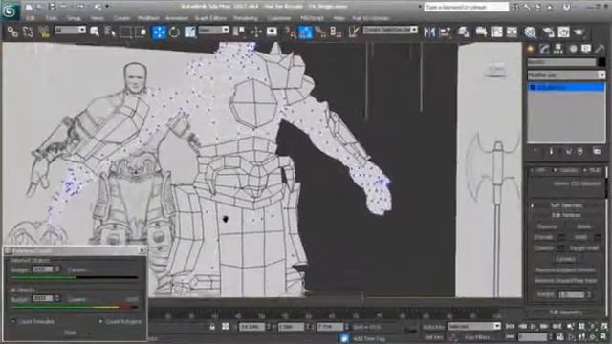Image resolution: width=612 pixels, height=344 pixels.
Task: Expand the Edit Geometry rollout
Action: (x=566, y=312)
